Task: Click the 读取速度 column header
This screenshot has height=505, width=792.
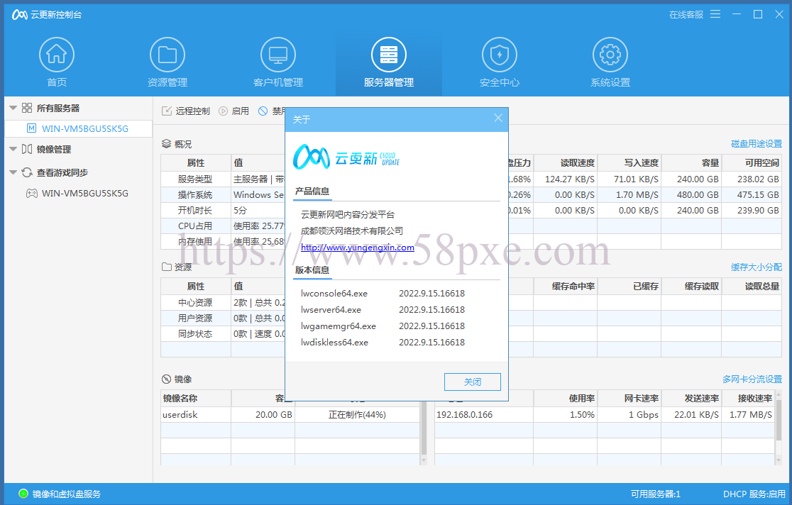Action: click(x=565, y=162)
